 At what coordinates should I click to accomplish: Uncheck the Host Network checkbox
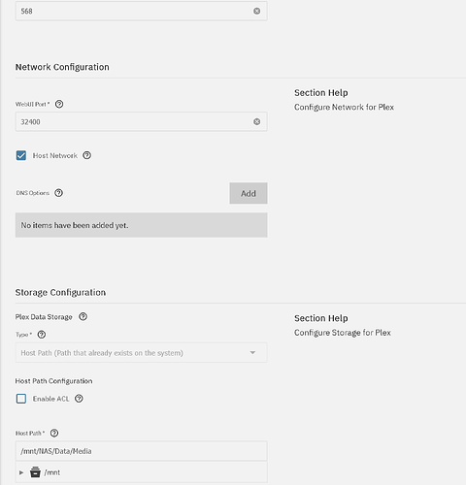pyautogui.click(x=21, y=155)
